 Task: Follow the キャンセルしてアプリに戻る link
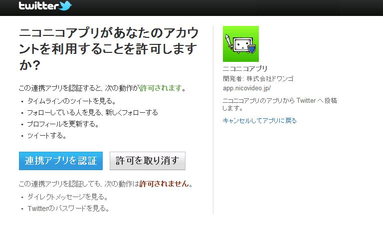coord(260,120)
